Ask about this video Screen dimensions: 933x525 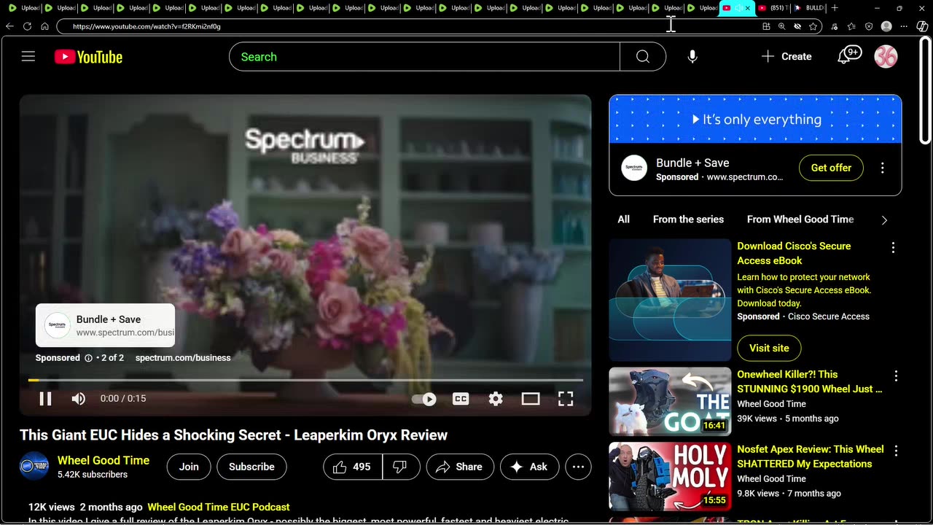[x=530, y=467]
